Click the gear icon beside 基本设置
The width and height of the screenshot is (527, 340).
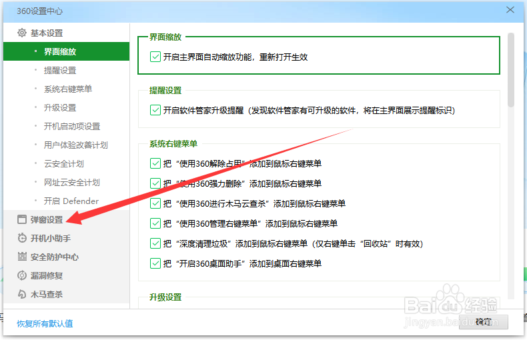coord(22,33)
